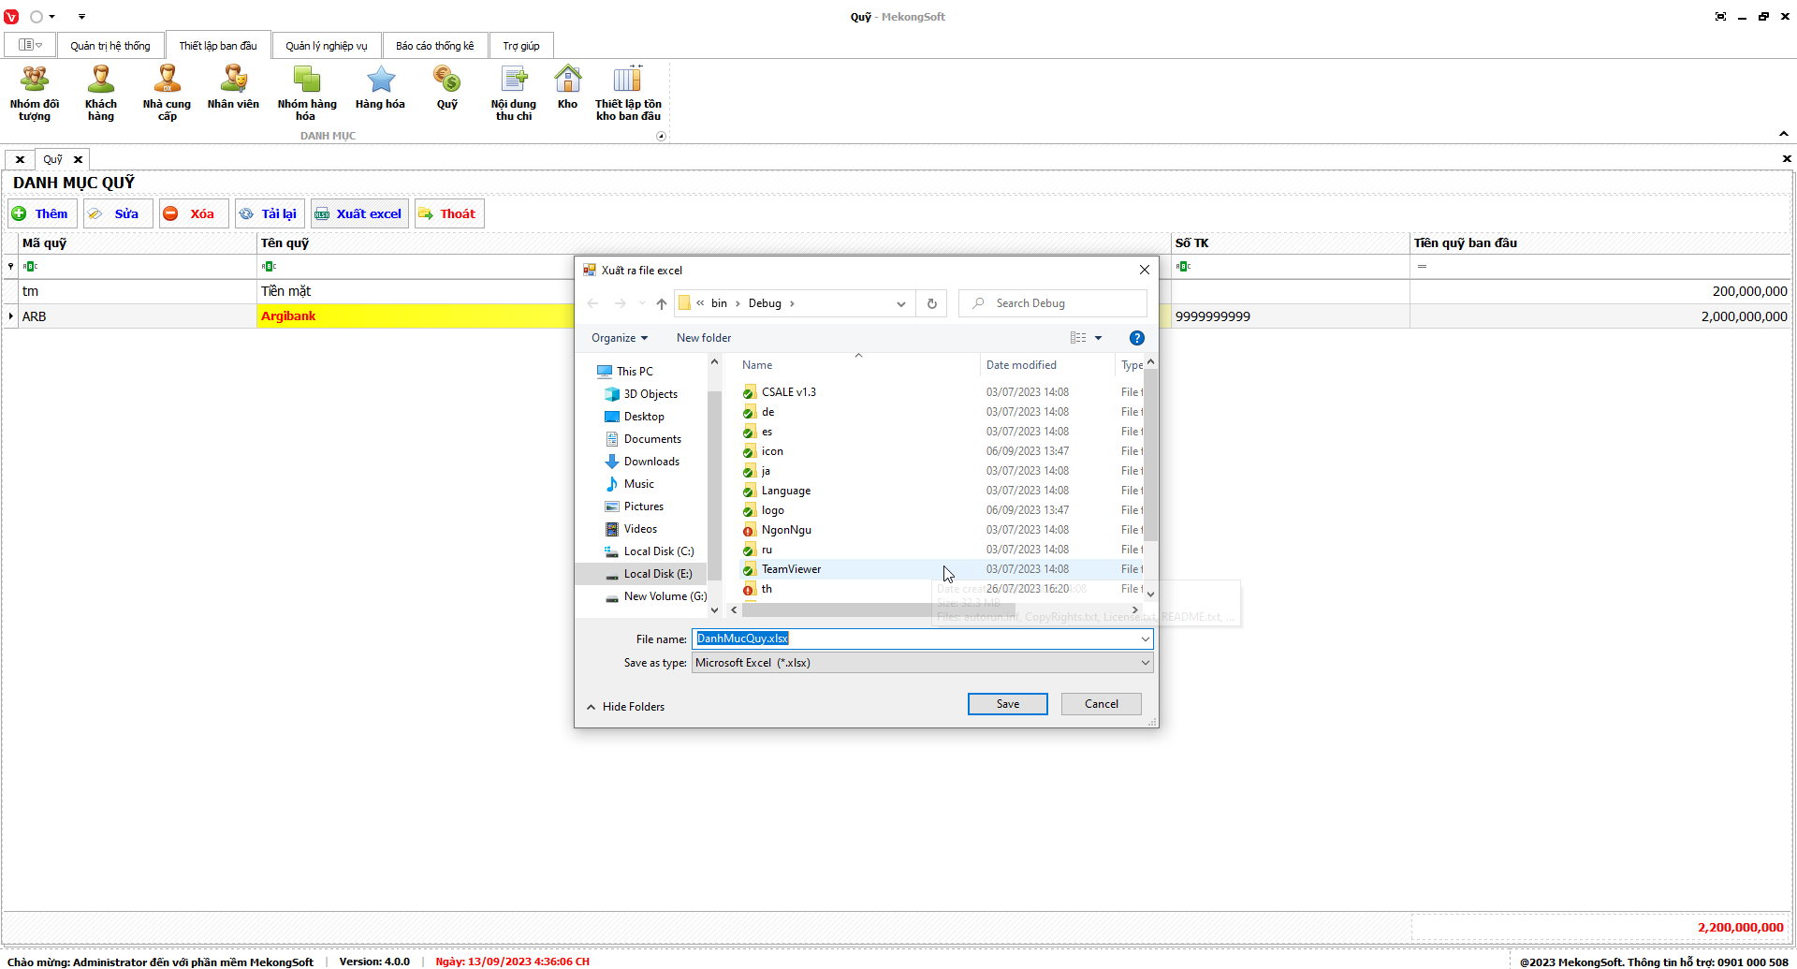The height and width of the screenshot is (969, 1797).
Task: Open the quick access toolbar dropdown
Action: [81, 17]
